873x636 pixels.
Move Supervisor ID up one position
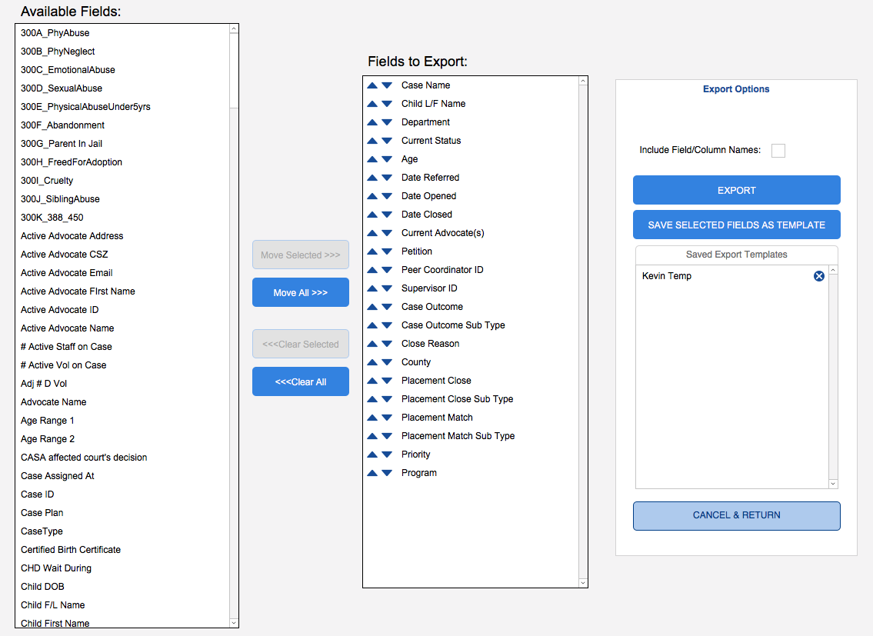pos(372,288)
